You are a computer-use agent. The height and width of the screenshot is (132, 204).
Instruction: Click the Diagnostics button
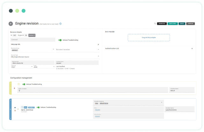point(162,23)
